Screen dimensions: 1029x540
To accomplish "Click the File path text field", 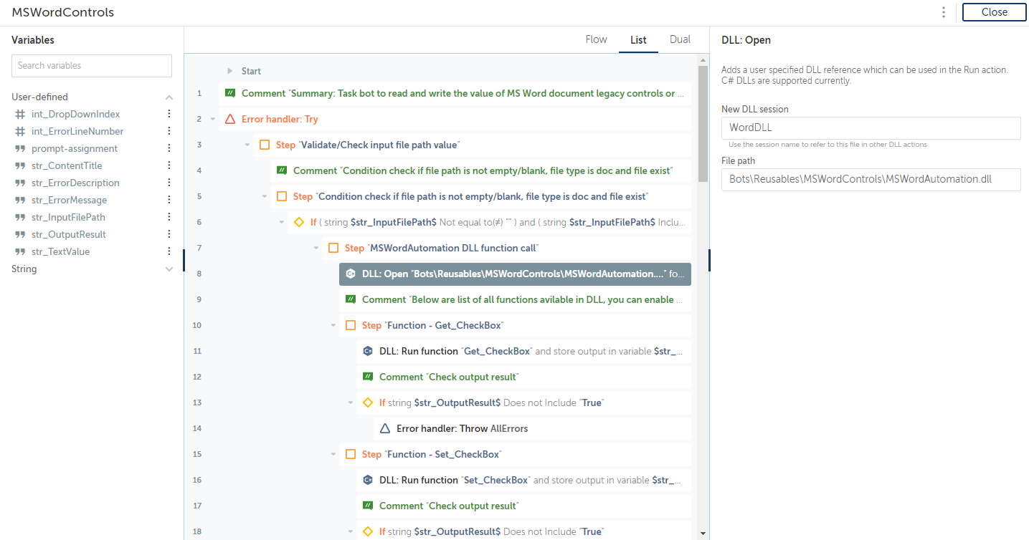I will 870,179.
